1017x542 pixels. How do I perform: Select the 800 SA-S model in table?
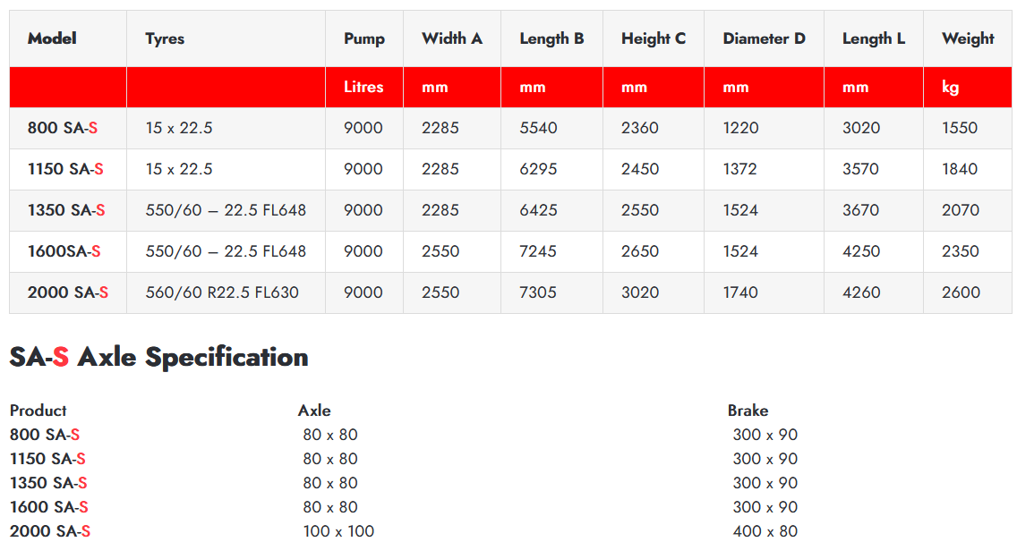pos(63,128)
